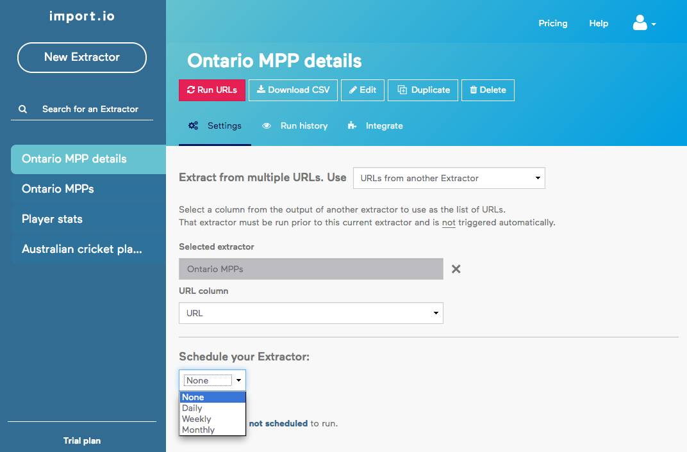Click the import.io logo
687x452 pixels.
pos(82,16)
